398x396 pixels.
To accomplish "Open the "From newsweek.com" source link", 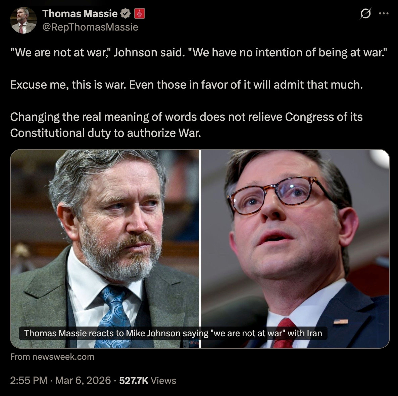I will (x=52, y=357).
